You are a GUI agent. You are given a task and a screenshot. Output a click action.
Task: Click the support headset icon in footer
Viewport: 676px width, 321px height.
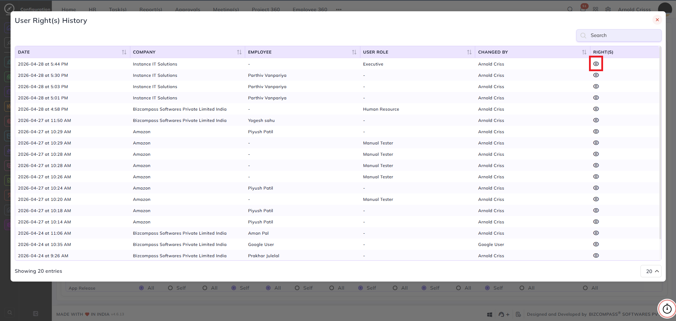501,314
